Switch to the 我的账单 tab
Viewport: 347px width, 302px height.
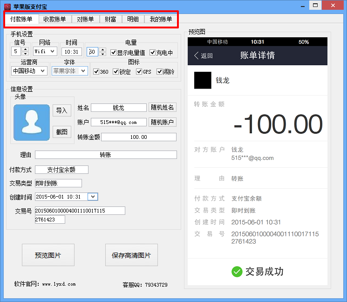tap(161, 19)
